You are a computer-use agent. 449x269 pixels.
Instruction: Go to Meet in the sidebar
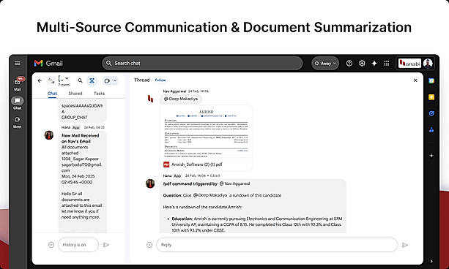[17, 122]
